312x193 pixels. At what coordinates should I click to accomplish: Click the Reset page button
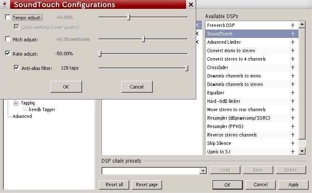coord(147,185)
